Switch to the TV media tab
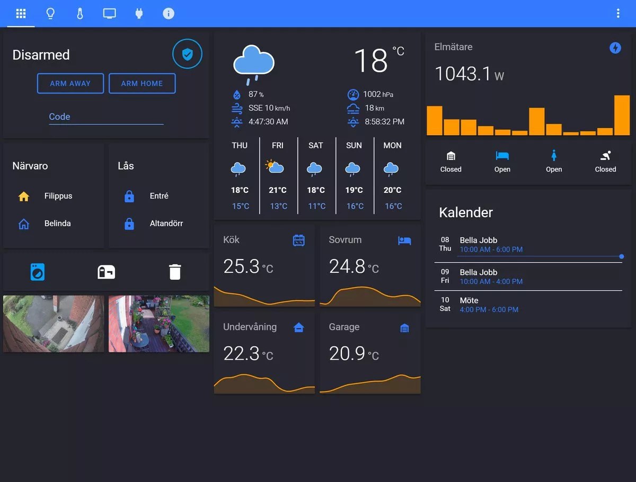The image size is (636, 482). click(x=109, y=13)
